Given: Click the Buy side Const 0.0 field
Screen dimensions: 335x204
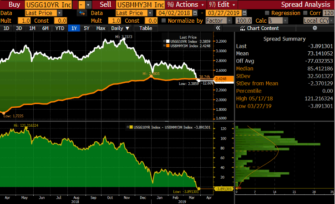Looking at the screenshot, I should coord(61,21).
